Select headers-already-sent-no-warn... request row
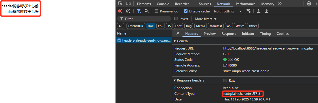 (x=144, y=40)
